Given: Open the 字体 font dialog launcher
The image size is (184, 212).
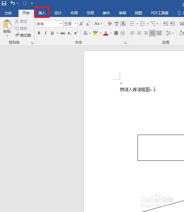Looking at the screenshot, I should pyautogui.click(x=125, y=43).
